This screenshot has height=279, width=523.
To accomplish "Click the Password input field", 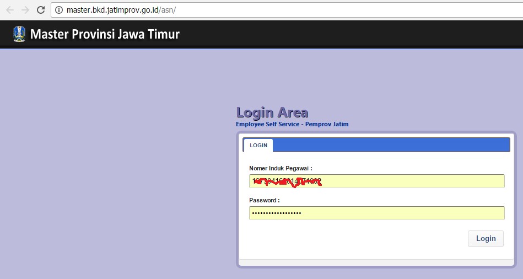I will [376, 213].
